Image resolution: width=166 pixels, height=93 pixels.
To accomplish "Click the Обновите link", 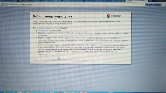I will coord(42,30).
